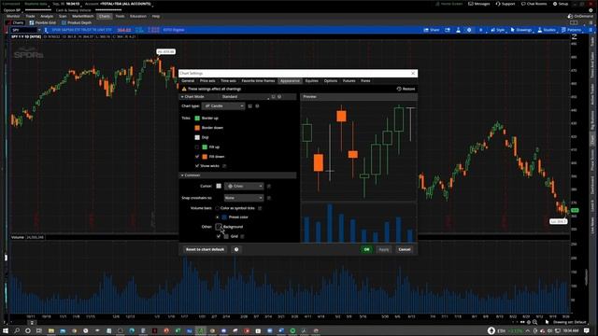This screenshot has width=598, height=336.
Task: Switch to the Forex tab
Action: coord(365,81)
